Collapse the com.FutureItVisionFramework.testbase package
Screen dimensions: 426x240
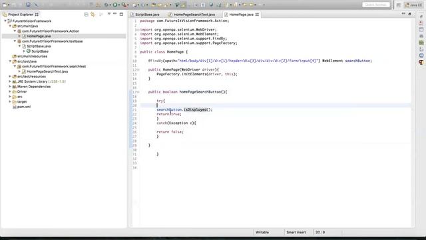(15, 41)
